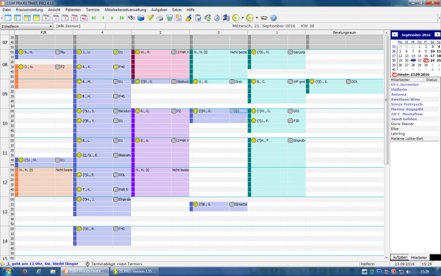Screen dimensions: 441x276
Task: Switch to the Mitarbeiter tab at bottom right
Action: (419, 258)
